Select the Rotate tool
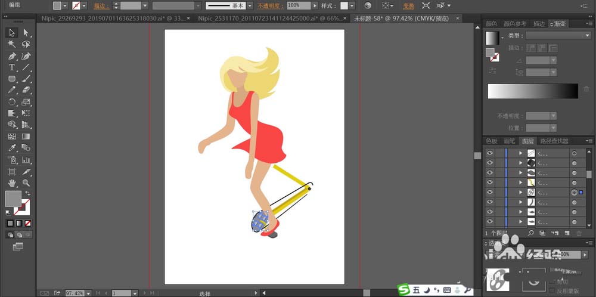Viewport: 596px width, 297px height. click(x=12, y=102)
